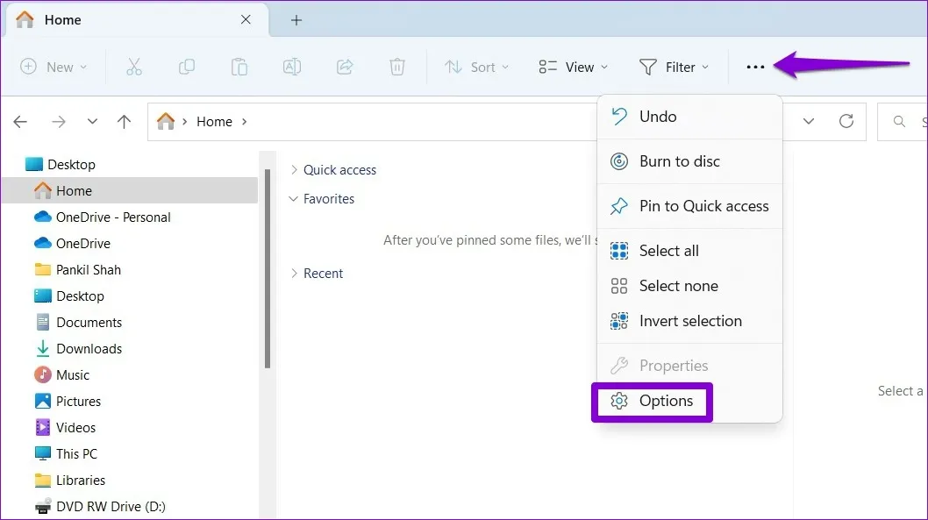Select the Copy icon in the toolbar
Viewport: 928px width, 520px height.
[x=186, y=67]
